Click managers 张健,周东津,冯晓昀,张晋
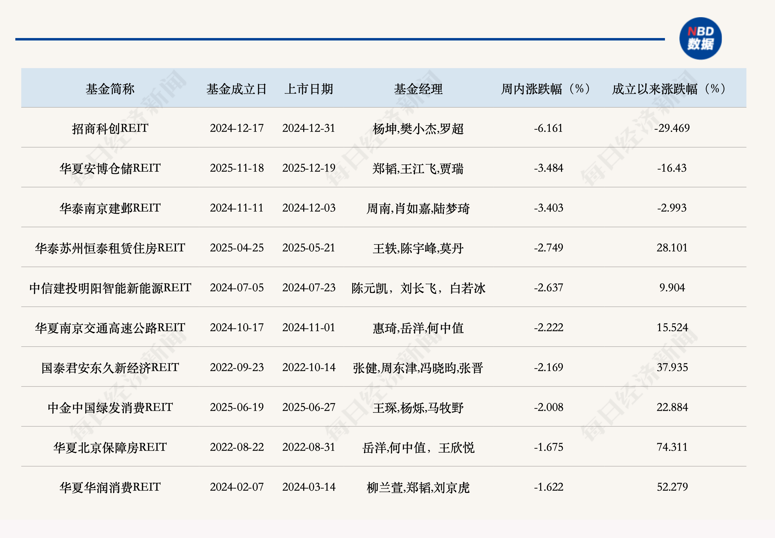775x538 pixels. (418, 367)
